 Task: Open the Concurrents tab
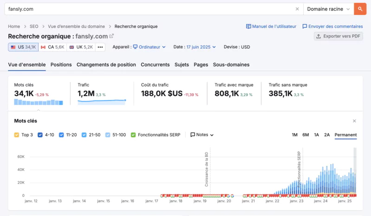155,65
